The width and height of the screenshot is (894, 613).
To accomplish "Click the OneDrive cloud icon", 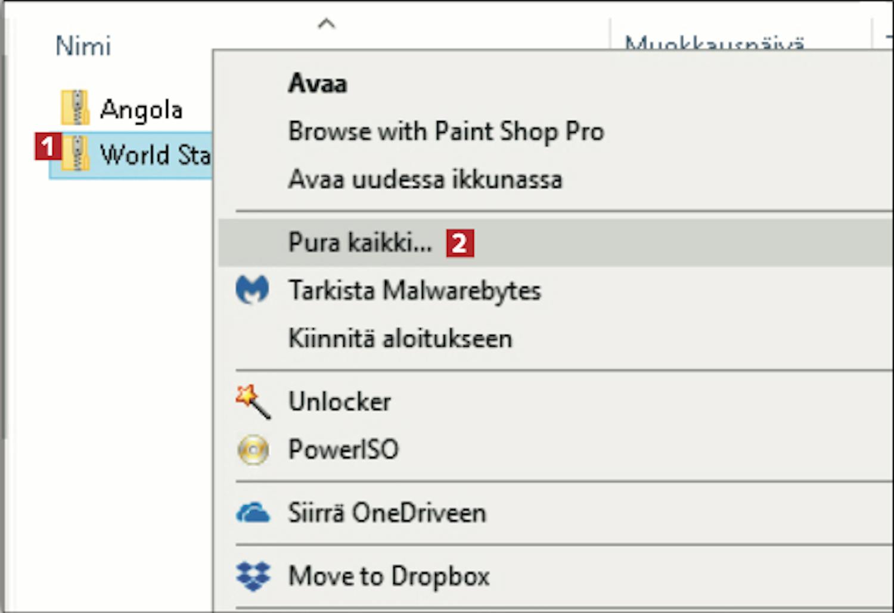I will tap(253, 512).
